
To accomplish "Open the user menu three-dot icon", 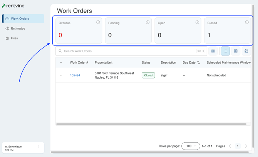I will coord(39,147).
